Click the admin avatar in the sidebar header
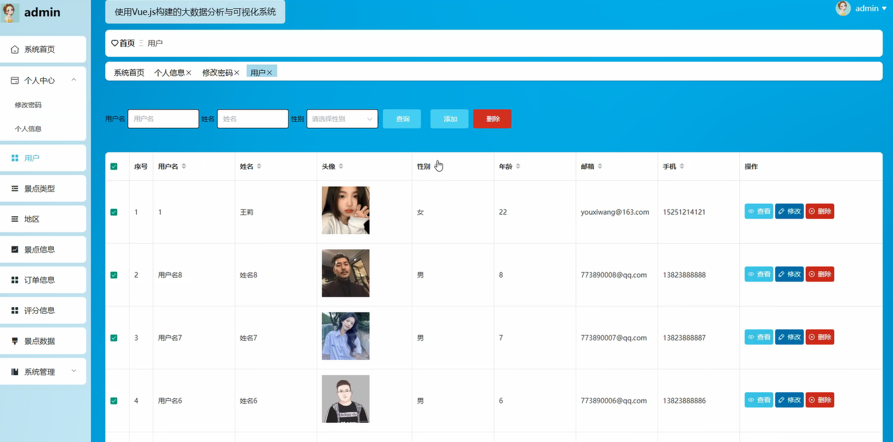This screenshot has height=442, width=893. (10, 12)
